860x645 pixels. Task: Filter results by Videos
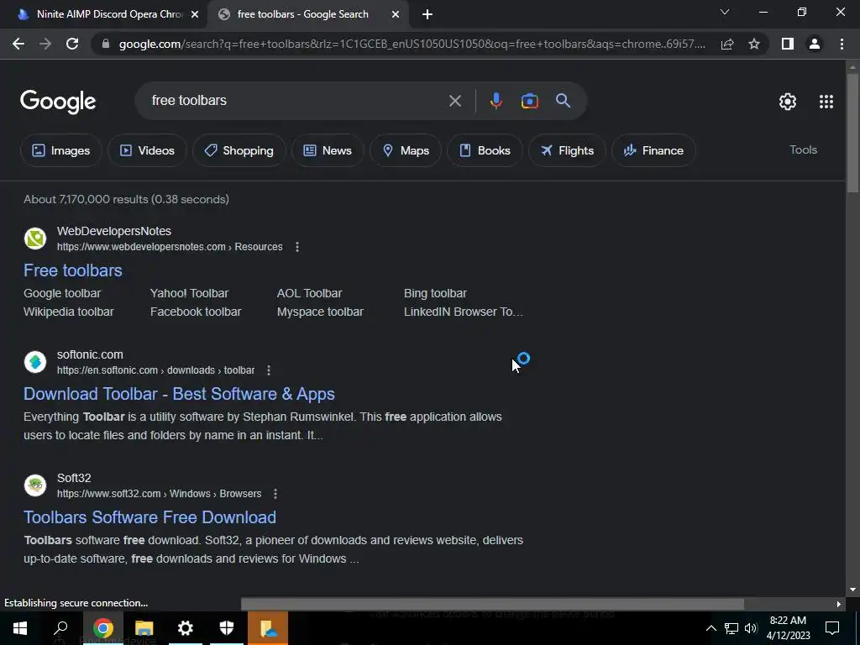[x=147, y=150]
